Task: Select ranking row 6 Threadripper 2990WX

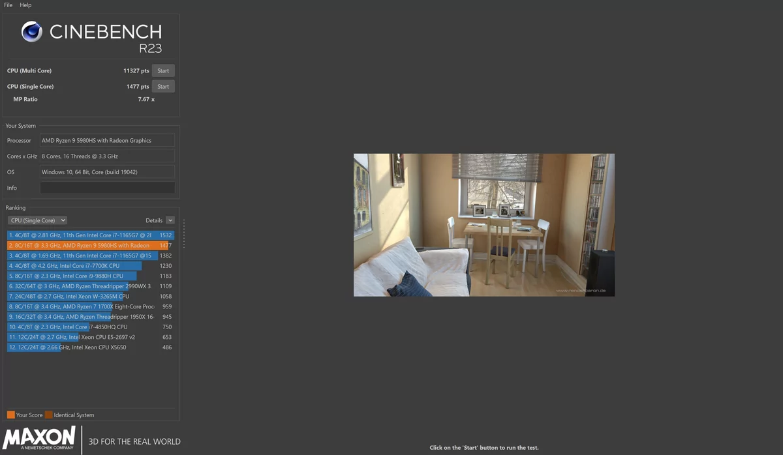Action: [x=91, y=286]
